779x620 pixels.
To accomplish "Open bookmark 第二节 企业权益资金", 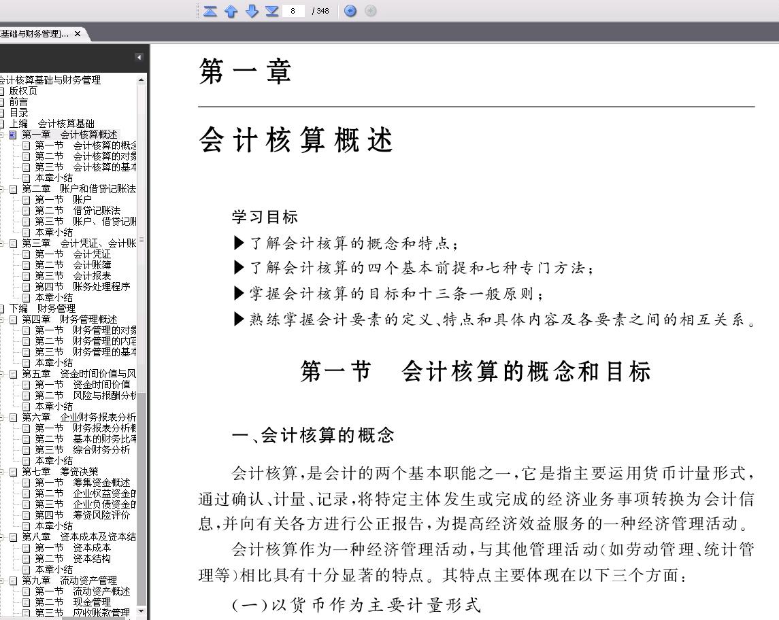I will tap(86, 494).
